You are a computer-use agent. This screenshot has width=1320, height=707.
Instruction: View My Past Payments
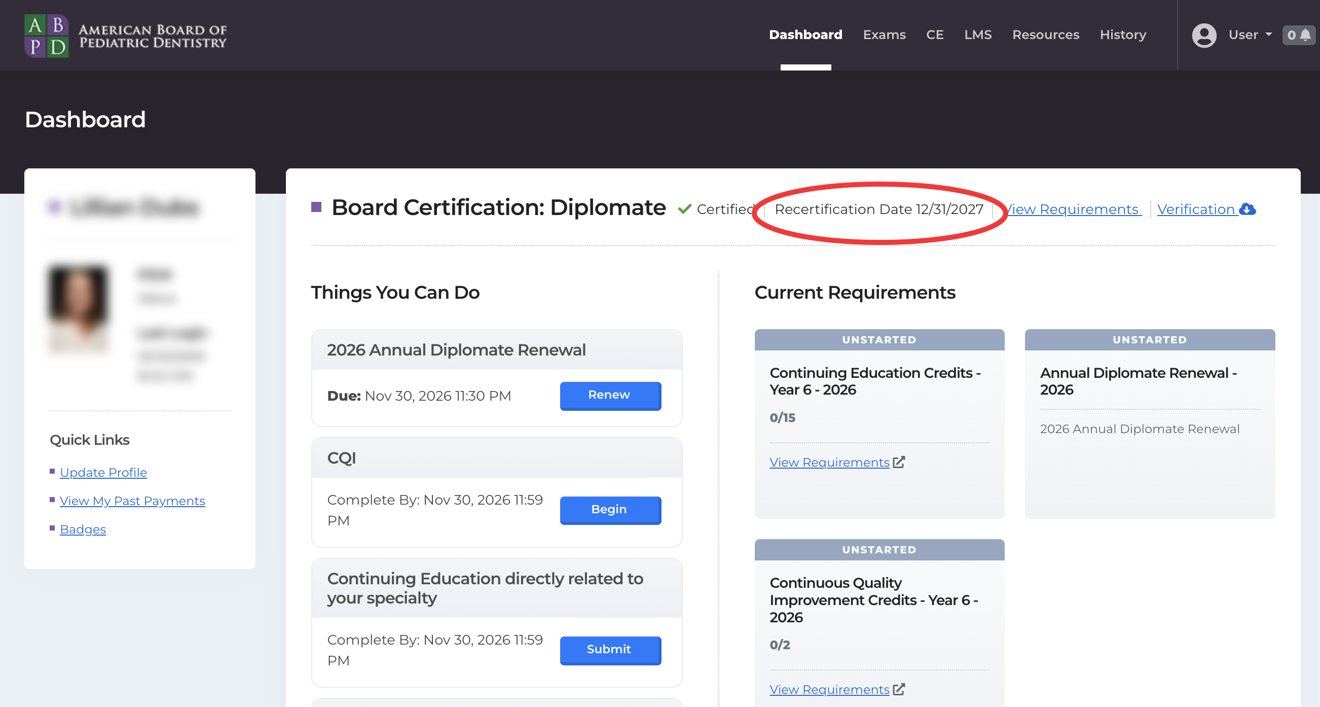point(132,501)
